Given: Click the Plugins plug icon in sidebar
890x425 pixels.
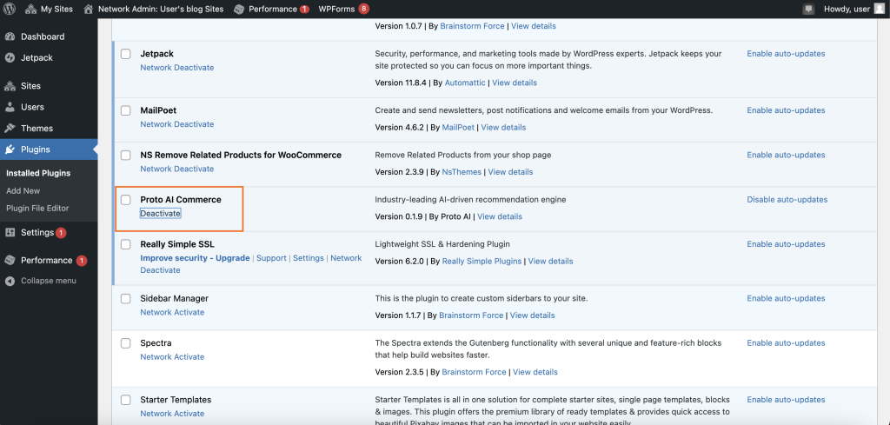Looking at the screenshot, I should [x=10, y=149].
